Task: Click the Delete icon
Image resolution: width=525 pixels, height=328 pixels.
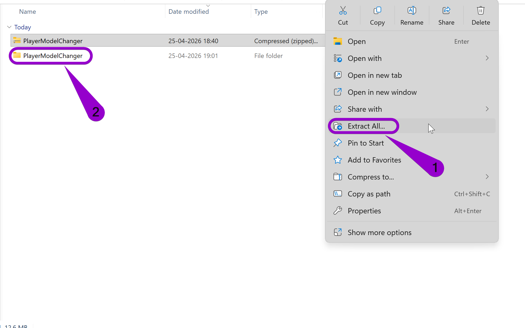Action: pos(480,11)
